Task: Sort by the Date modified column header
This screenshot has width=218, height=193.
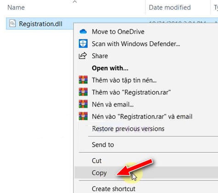Action: coord(170,7)
